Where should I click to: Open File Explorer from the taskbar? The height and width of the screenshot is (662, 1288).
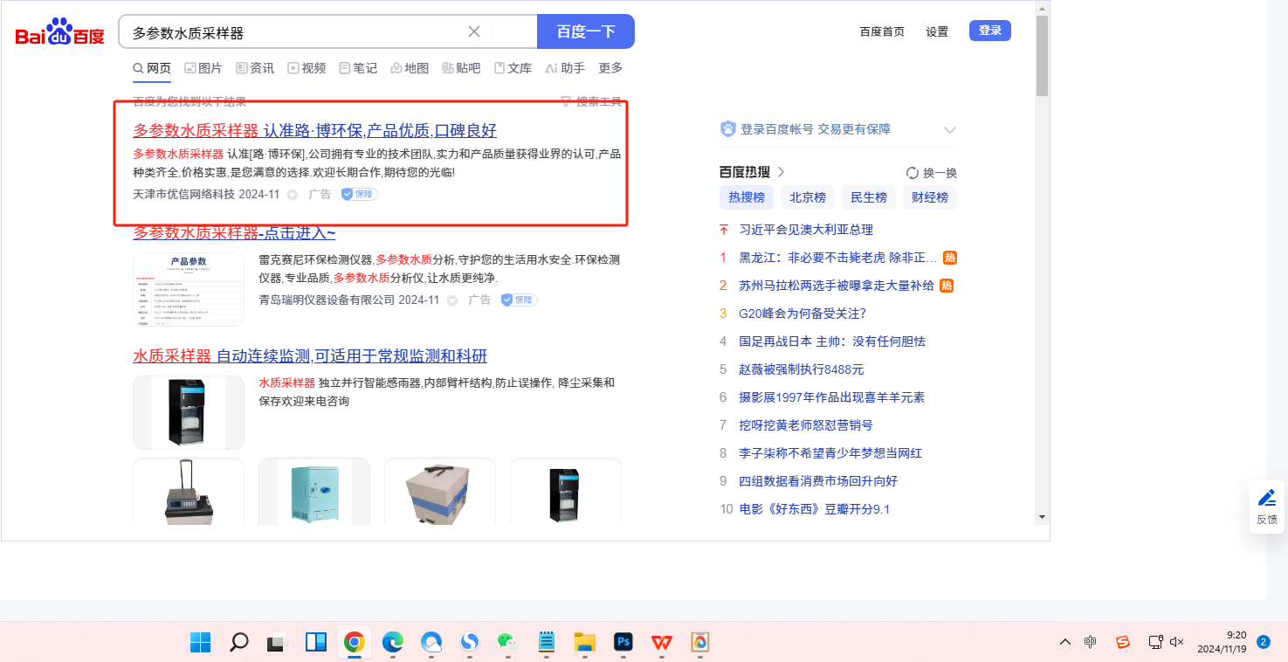tap(584, 642)
